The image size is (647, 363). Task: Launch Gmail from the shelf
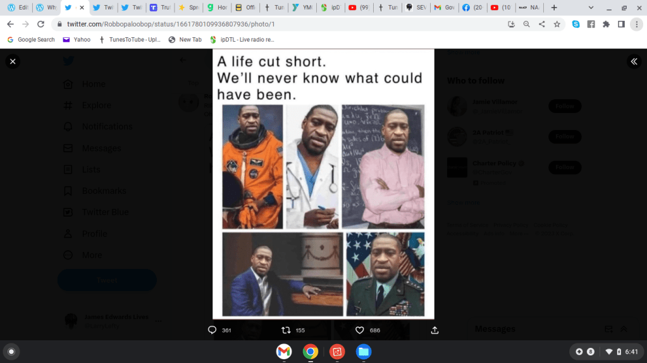point(284,352)
